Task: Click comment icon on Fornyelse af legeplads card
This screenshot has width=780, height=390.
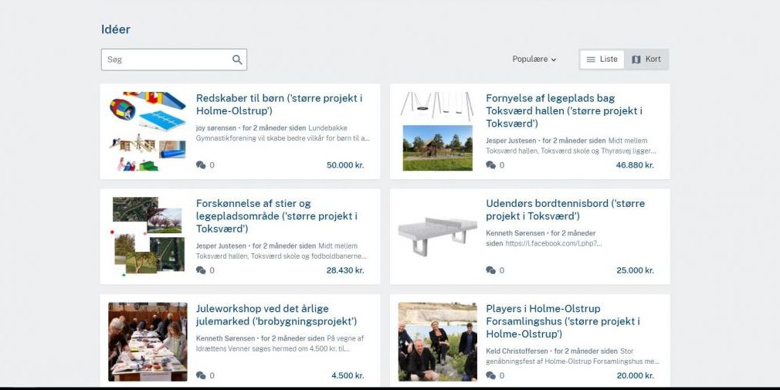Action: tap(490, 165)
